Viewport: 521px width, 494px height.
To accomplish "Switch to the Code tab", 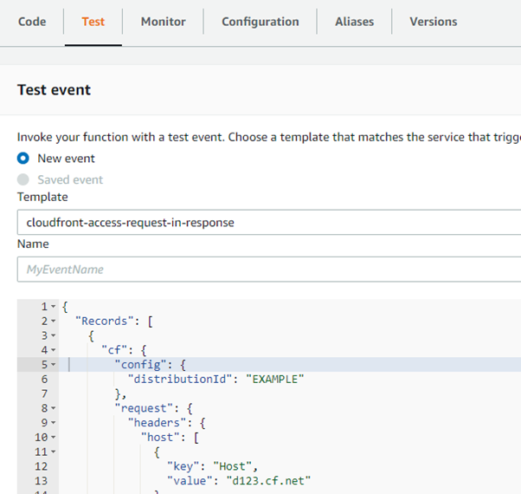I will (x=32, y=22).
